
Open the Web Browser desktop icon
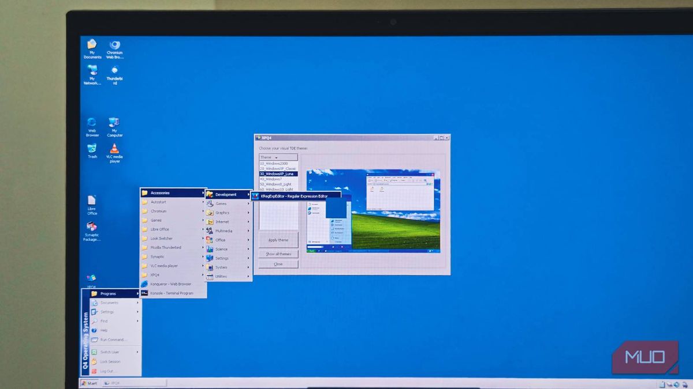pos(92,127)
